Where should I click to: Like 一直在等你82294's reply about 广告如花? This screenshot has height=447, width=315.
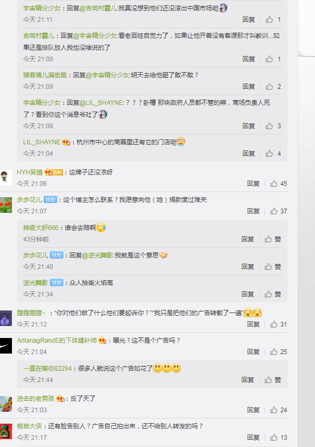(272, 380)
